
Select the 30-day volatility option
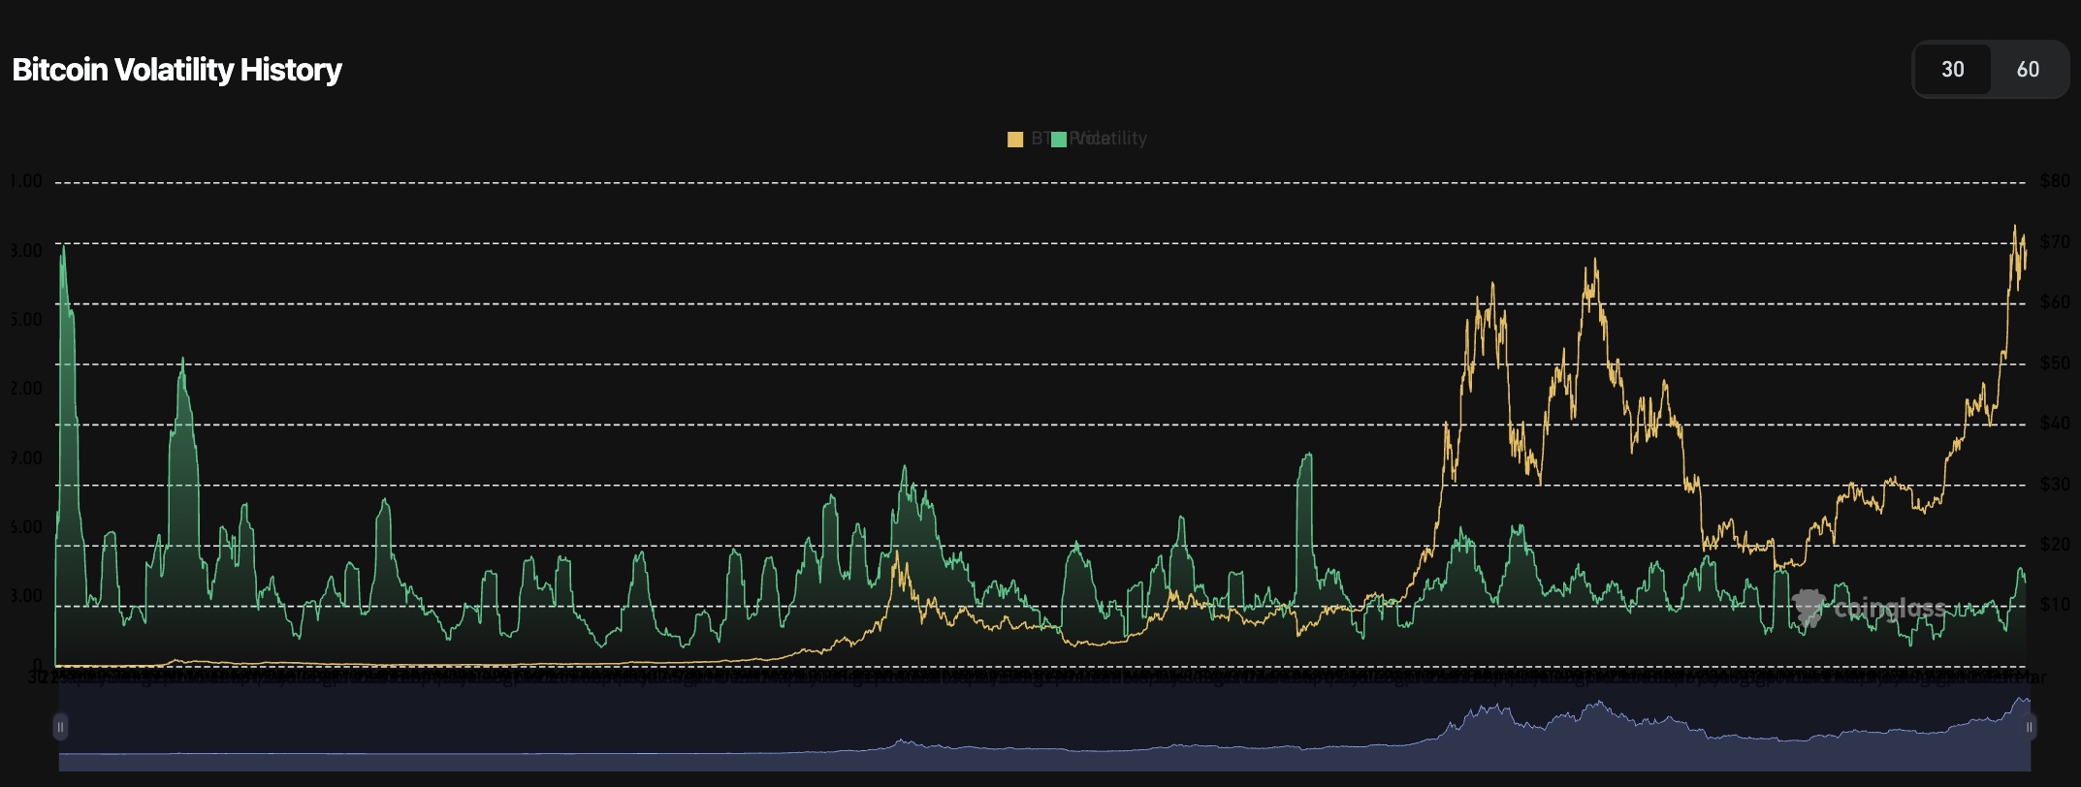(x=1952, y=70)
